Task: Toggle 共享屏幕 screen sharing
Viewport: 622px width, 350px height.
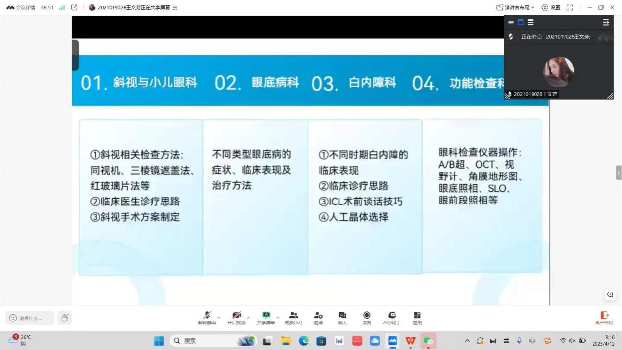Action: coord(266,317)
